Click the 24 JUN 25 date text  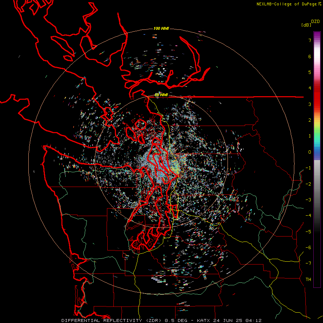pyautogui.click(x=228, y=320)
